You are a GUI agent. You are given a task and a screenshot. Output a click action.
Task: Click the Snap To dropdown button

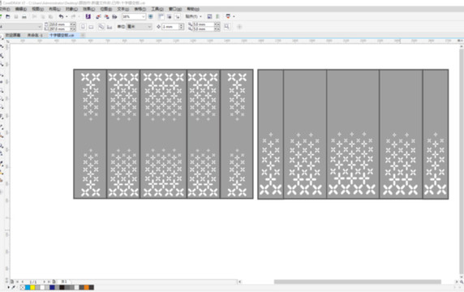[x=194, y=16]
